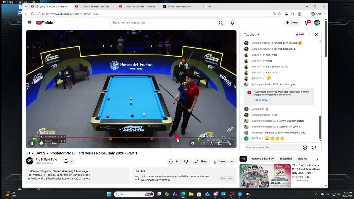
Task: Open the YouTube guide hamburger menu
Action: point(30,23)
